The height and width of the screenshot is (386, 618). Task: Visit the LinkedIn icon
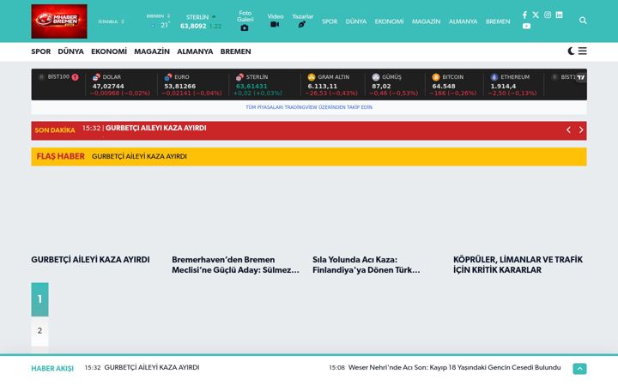(x=559, y=15)
